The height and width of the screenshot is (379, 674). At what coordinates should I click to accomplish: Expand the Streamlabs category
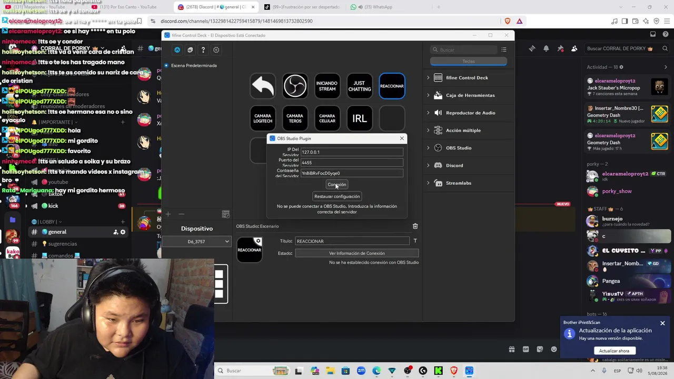click(x=428, y=183)
